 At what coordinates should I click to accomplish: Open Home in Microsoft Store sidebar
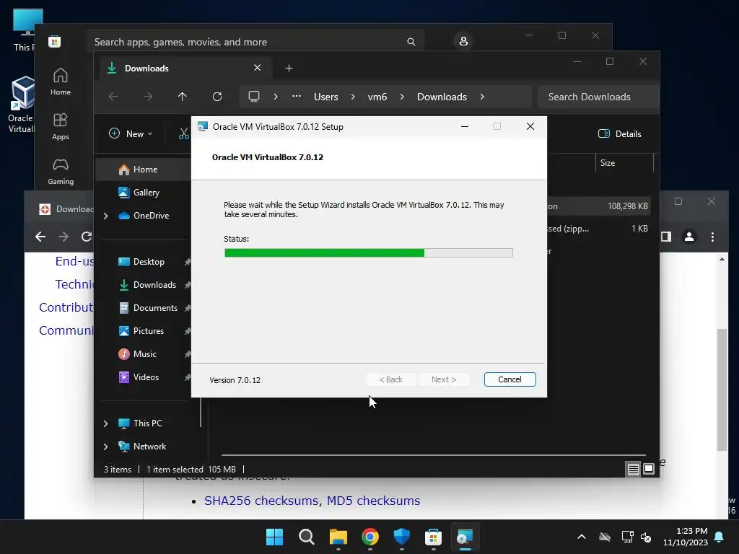pos(61,82)
